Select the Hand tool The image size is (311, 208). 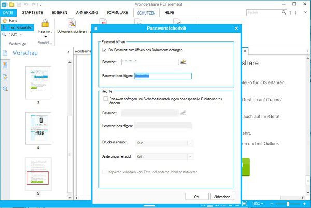click(x=10, y=20)
